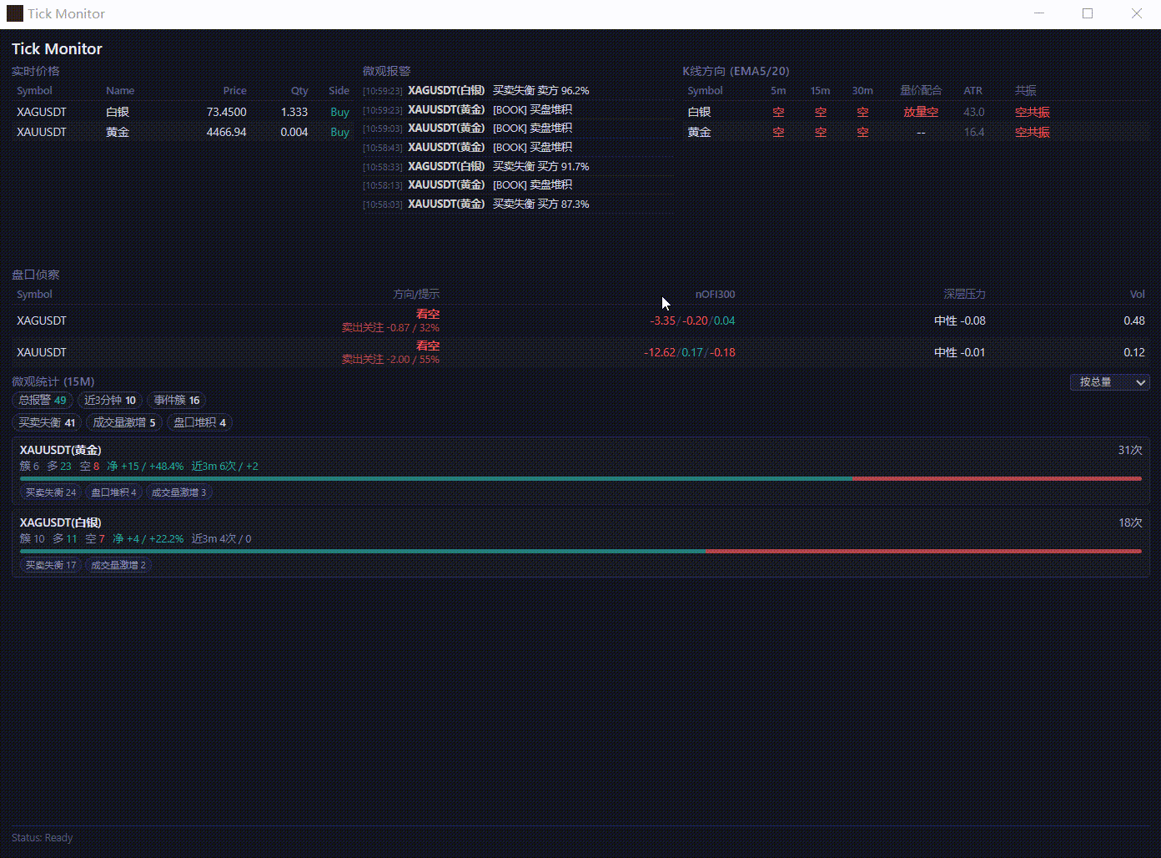This screenshot has height=858, width=1161.
Task: Toggle the 事件簇 16 filter chip
Action: pos(177,401)
